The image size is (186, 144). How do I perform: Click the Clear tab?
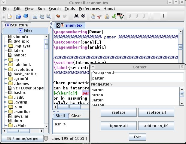[x=76, y=116]
